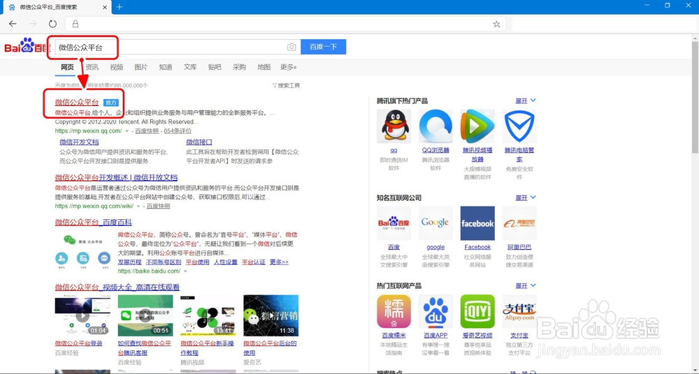699x374 pixels.
Task: Reload the page with the refresh icon
Action: (x=52, y=24)
